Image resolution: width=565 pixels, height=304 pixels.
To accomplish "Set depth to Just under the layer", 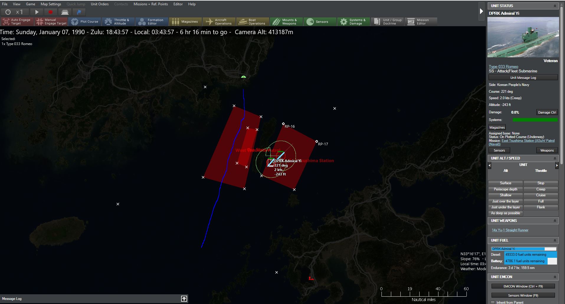I will (x=505, y=207).
